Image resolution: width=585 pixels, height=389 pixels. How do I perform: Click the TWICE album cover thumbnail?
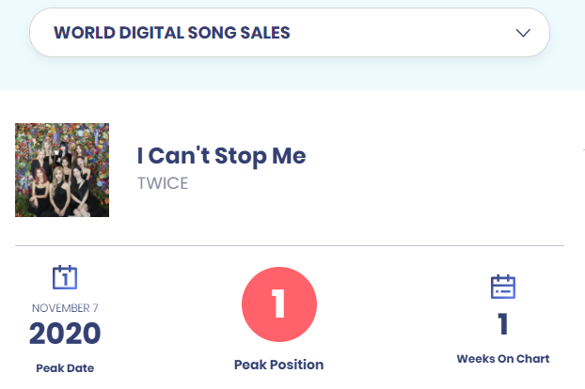(x=62, y=170)
